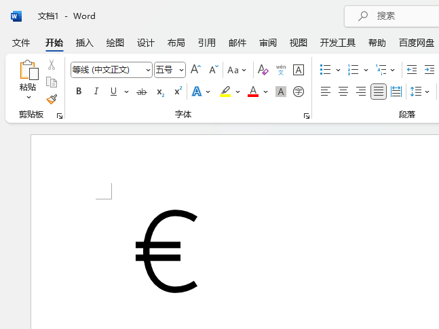439x329 pixels.
Task: Align the text to the left
Action: (326, 92)
